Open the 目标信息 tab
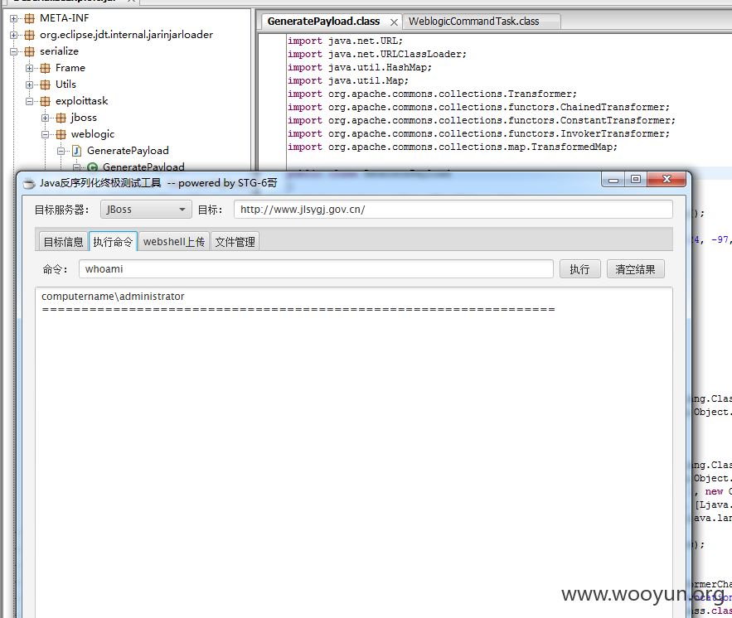Viewport: 732px width, 618px height. (64, 242)
